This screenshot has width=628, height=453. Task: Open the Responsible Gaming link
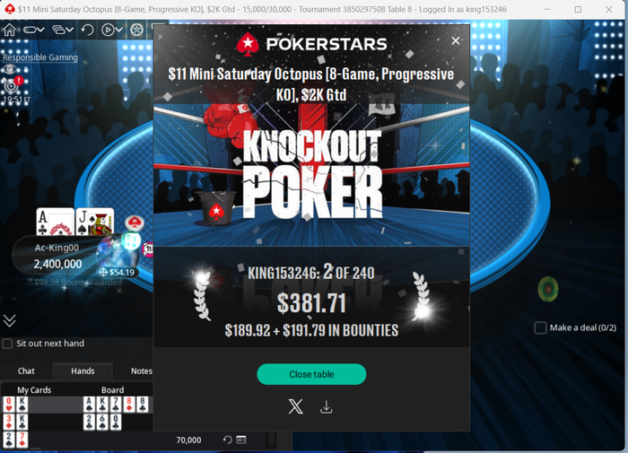(x=40, y=57)
